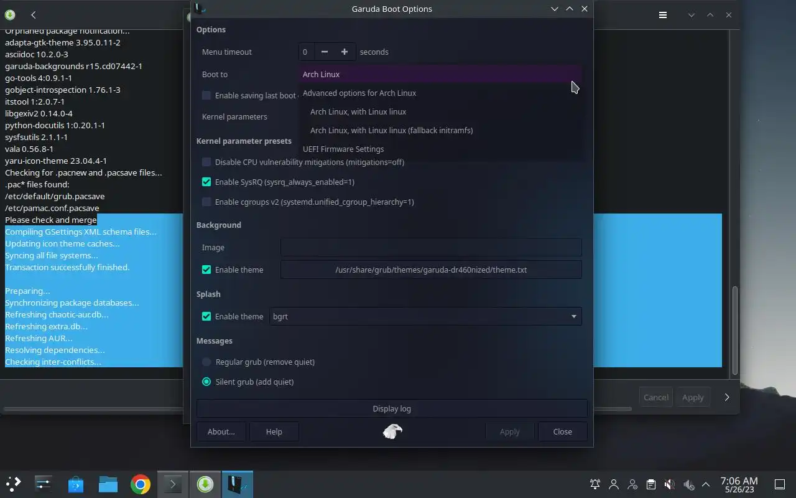Click the Refreshing chaotic-aur.db line
The image size is (796, 498).
57,314
